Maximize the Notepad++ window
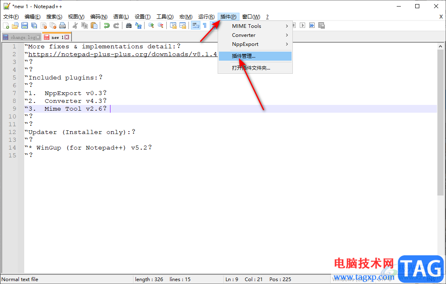This screenshot has height=284, width=446. click(417, 6)
